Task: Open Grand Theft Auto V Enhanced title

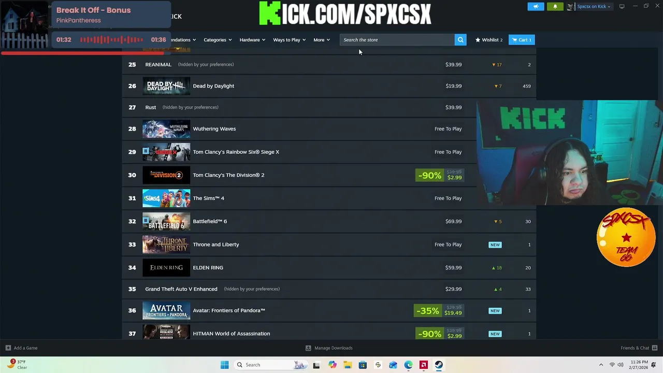Action: (x=181, y=289)
